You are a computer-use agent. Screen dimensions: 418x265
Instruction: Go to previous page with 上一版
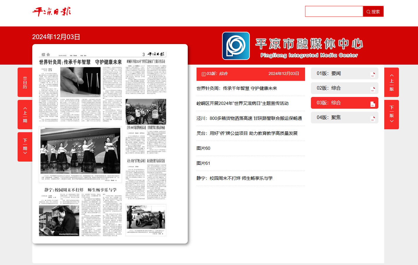[x=391, y=82]
